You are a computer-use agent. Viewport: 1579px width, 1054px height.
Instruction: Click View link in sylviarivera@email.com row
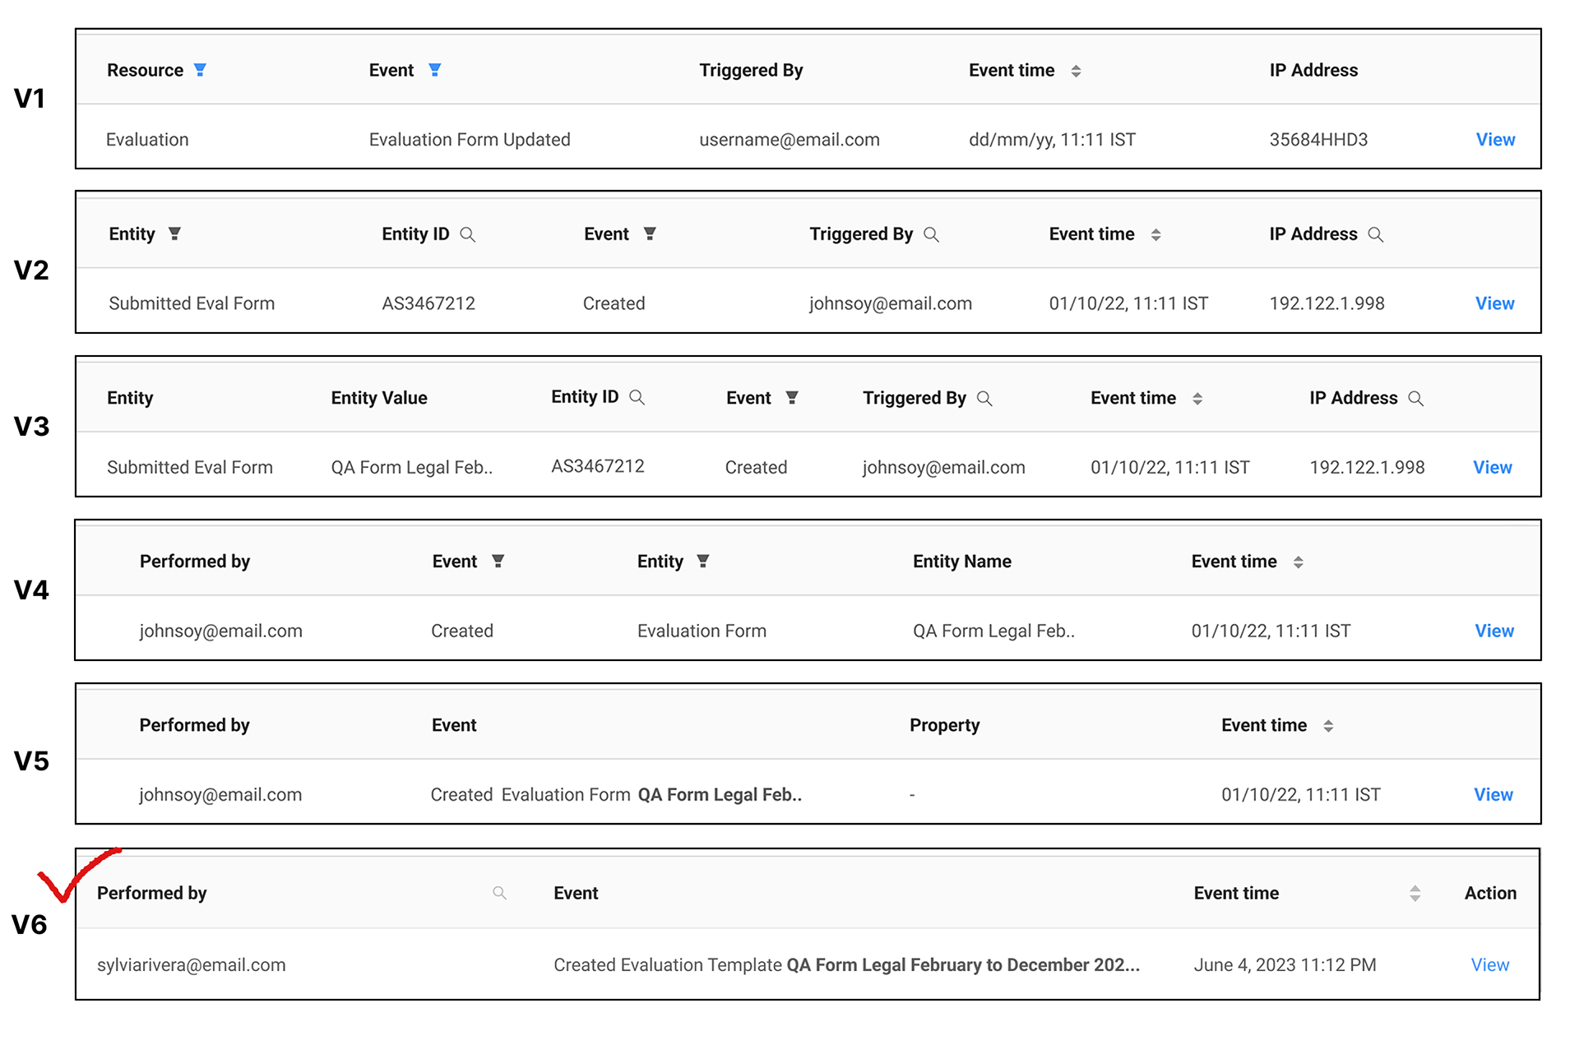pyautogui.click(x=1489, y=964)
